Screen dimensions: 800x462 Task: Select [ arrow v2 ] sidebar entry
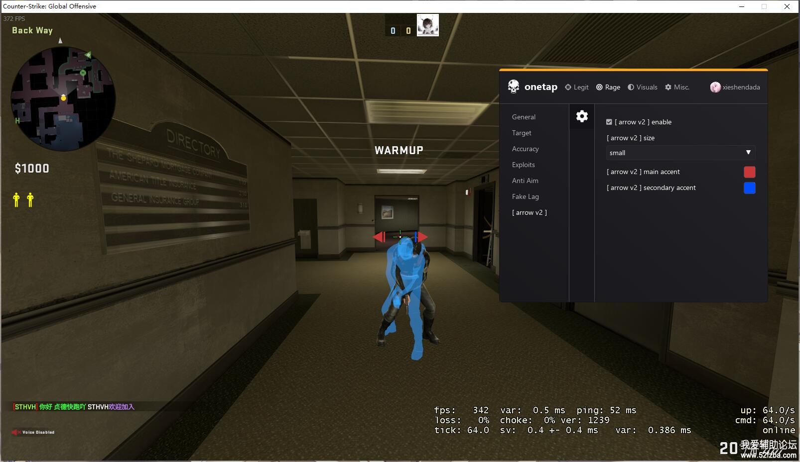[529, 212]
